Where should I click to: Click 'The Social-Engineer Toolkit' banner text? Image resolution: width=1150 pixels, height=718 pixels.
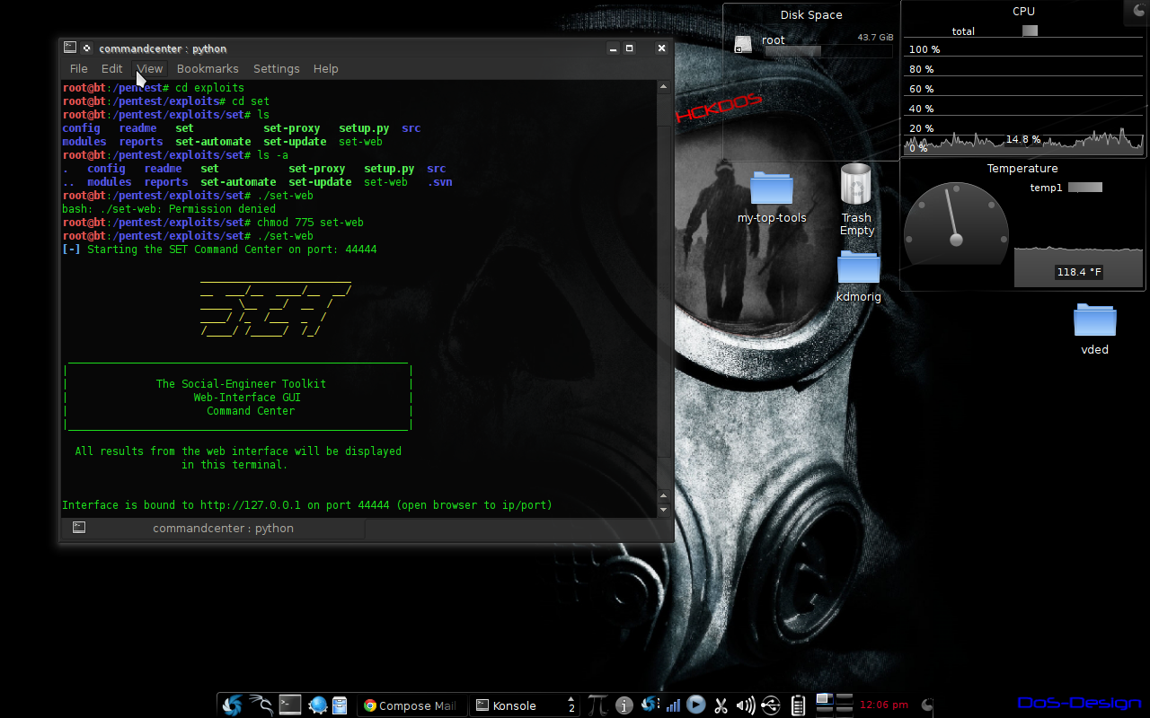[241, 384]
